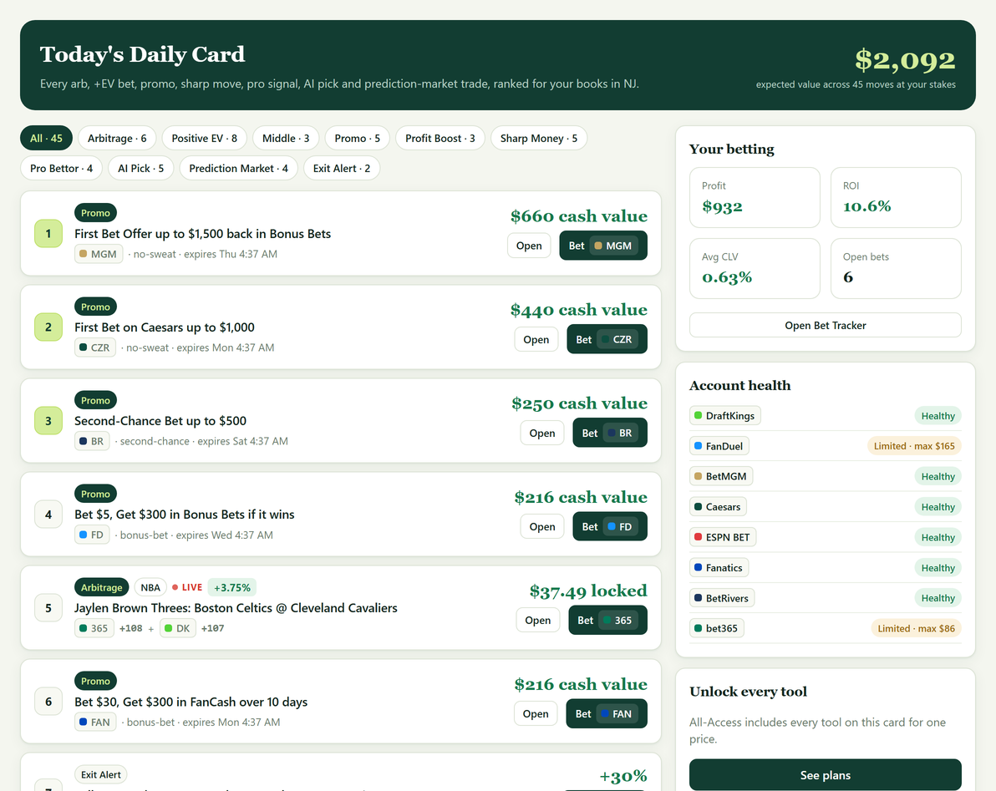Screen dimensions: 996x791
Task: Select BetRivers in Account health
Action: [722, 598]
